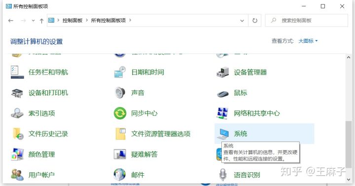Open the Troubleshooting icon (疑难解答)
The image size is (355, 186).
(x=120, y=155)
